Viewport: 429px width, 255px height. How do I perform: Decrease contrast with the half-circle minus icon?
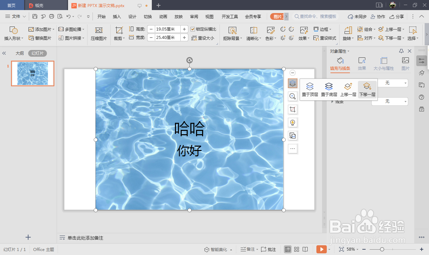tap(292, 29)
